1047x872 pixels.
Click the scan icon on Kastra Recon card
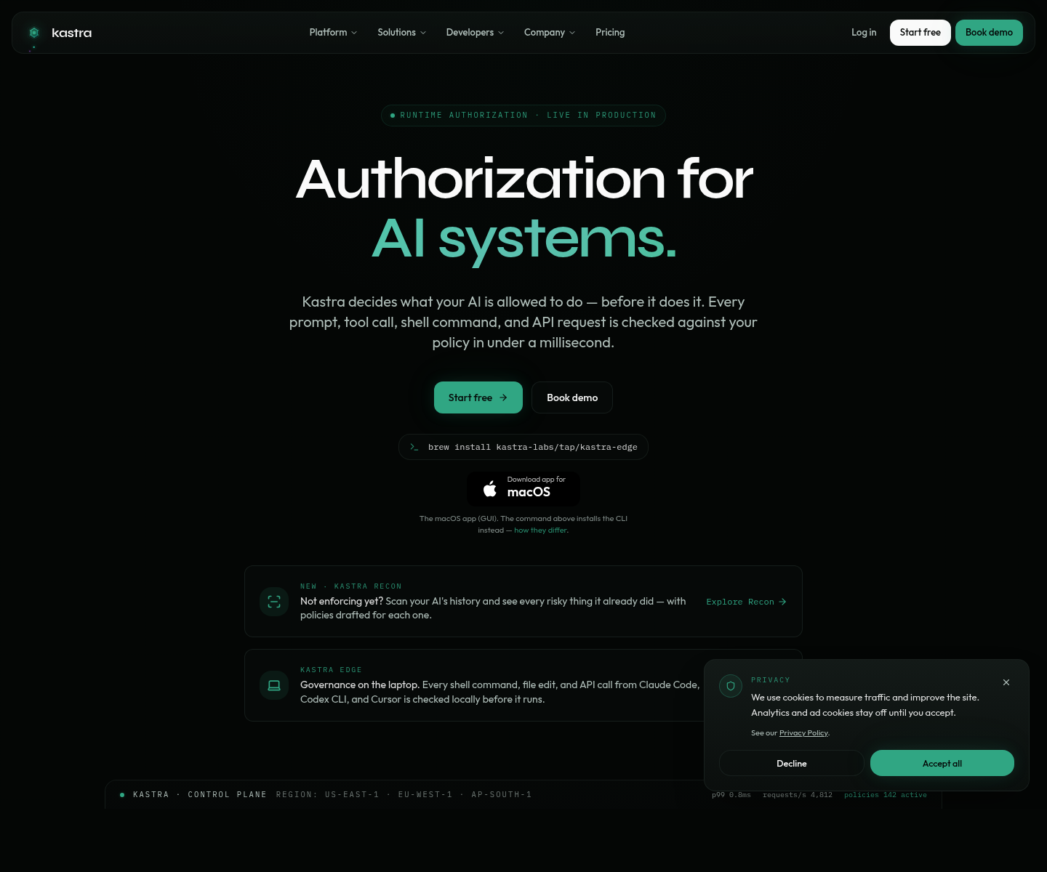[274, 602]
